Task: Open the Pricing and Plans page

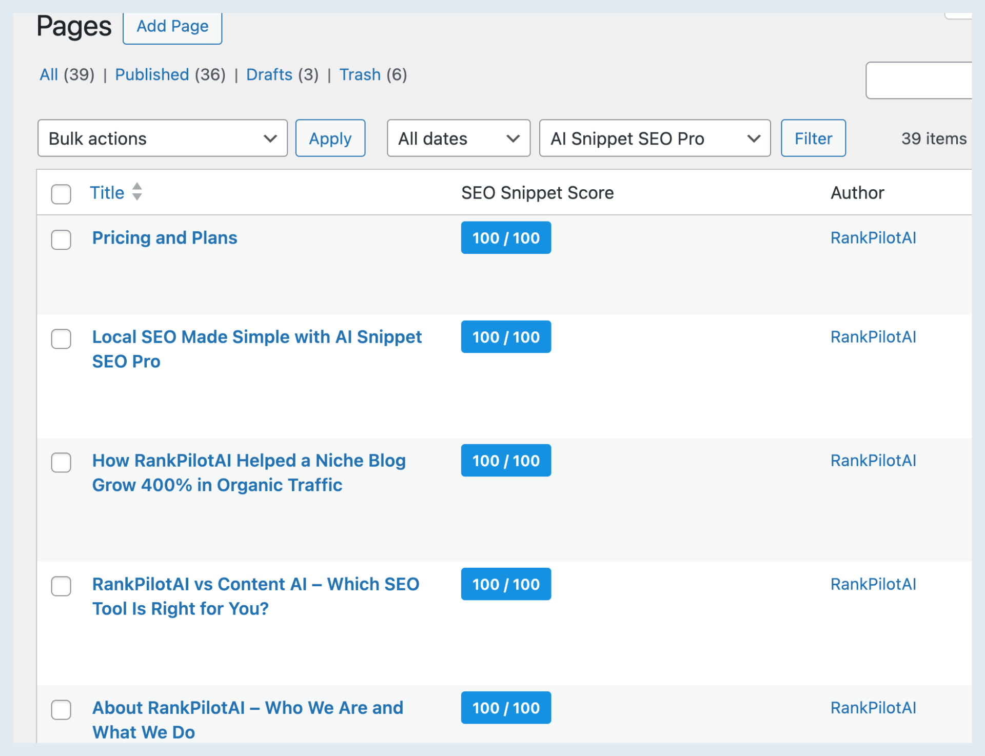Action: tap(165, 238)
